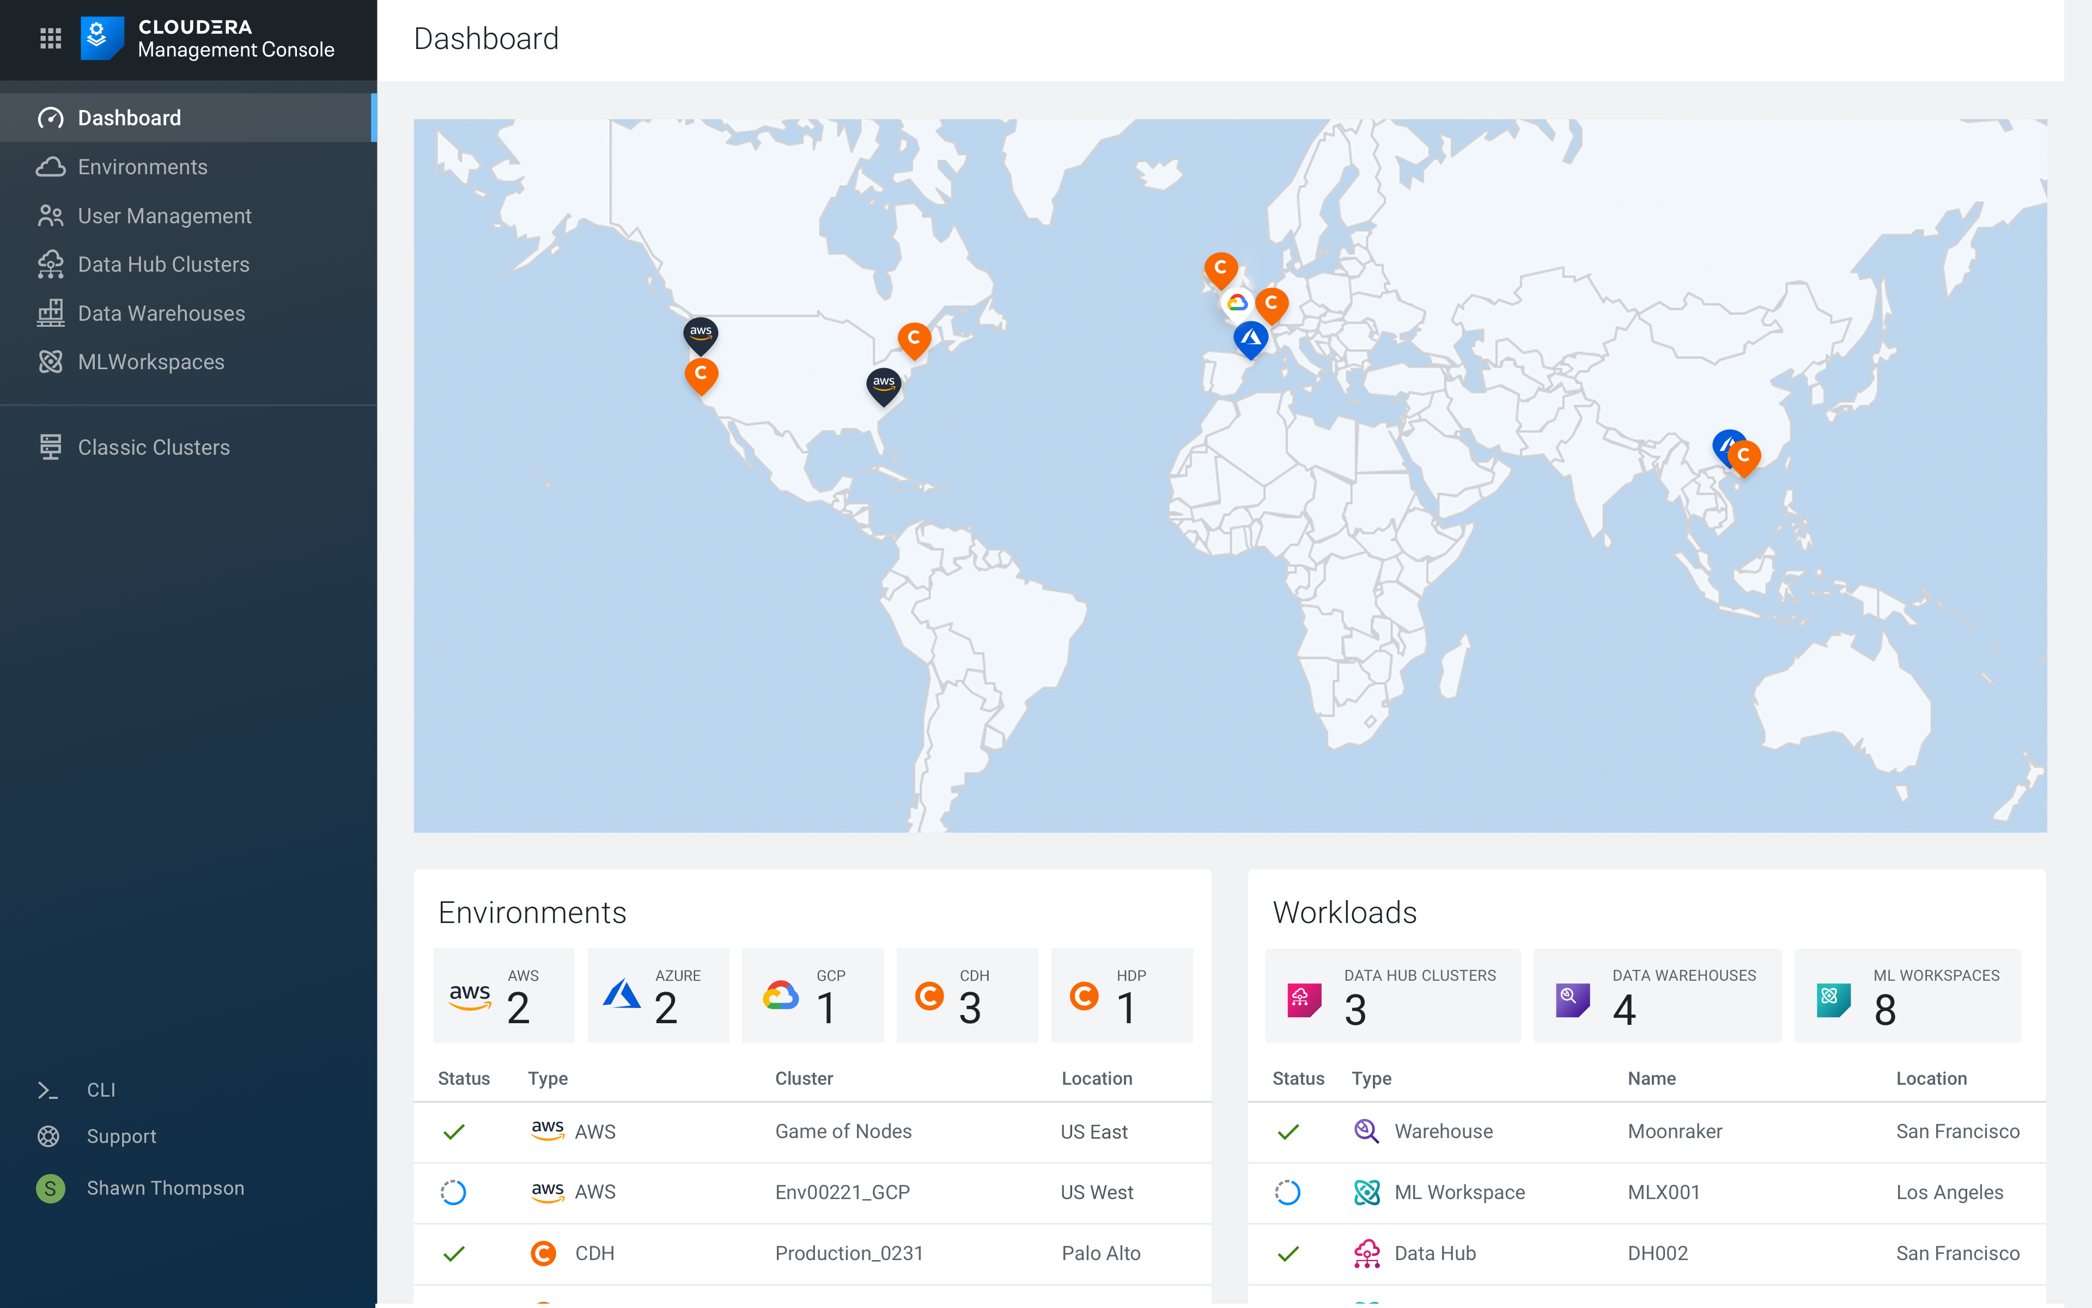Image resolution: width=2092 pixels, height=1308 pixels.
Task: Click the Data Hub Clusters icon
Action: (x=50, y=264)
